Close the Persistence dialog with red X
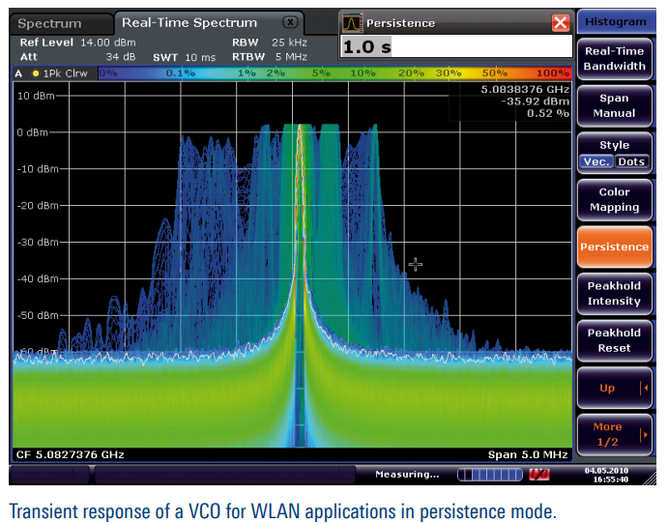This screenshot has width=668, height=523. [561, 22]
